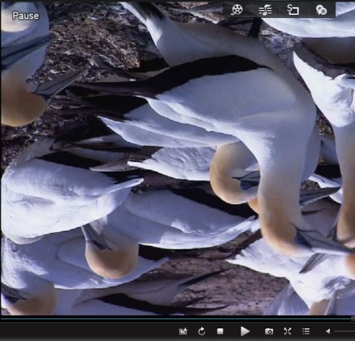Open the dual-disc playback options icon
355x341 pixels.
click(321, 10)
